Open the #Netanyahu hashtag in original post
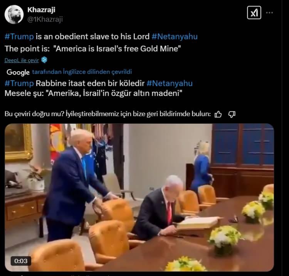The height and width of the screenshot is (276, 289). pos(175,37)
